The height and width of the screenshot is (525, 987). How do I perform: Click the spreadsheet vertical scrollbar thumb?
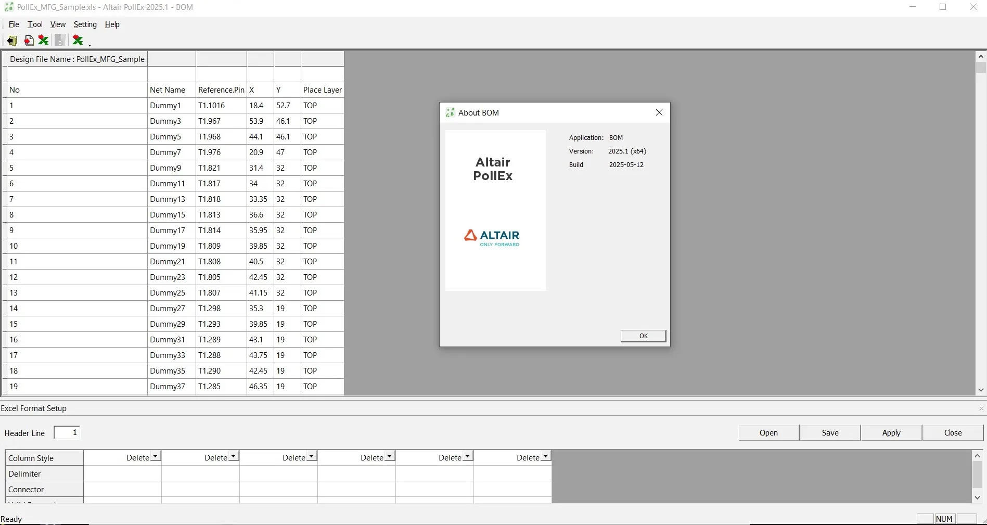(981, 68)
